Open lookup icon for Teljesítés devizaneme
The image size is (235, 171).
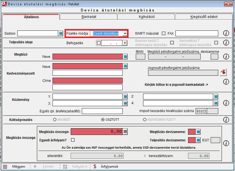[x=198, y=140]
